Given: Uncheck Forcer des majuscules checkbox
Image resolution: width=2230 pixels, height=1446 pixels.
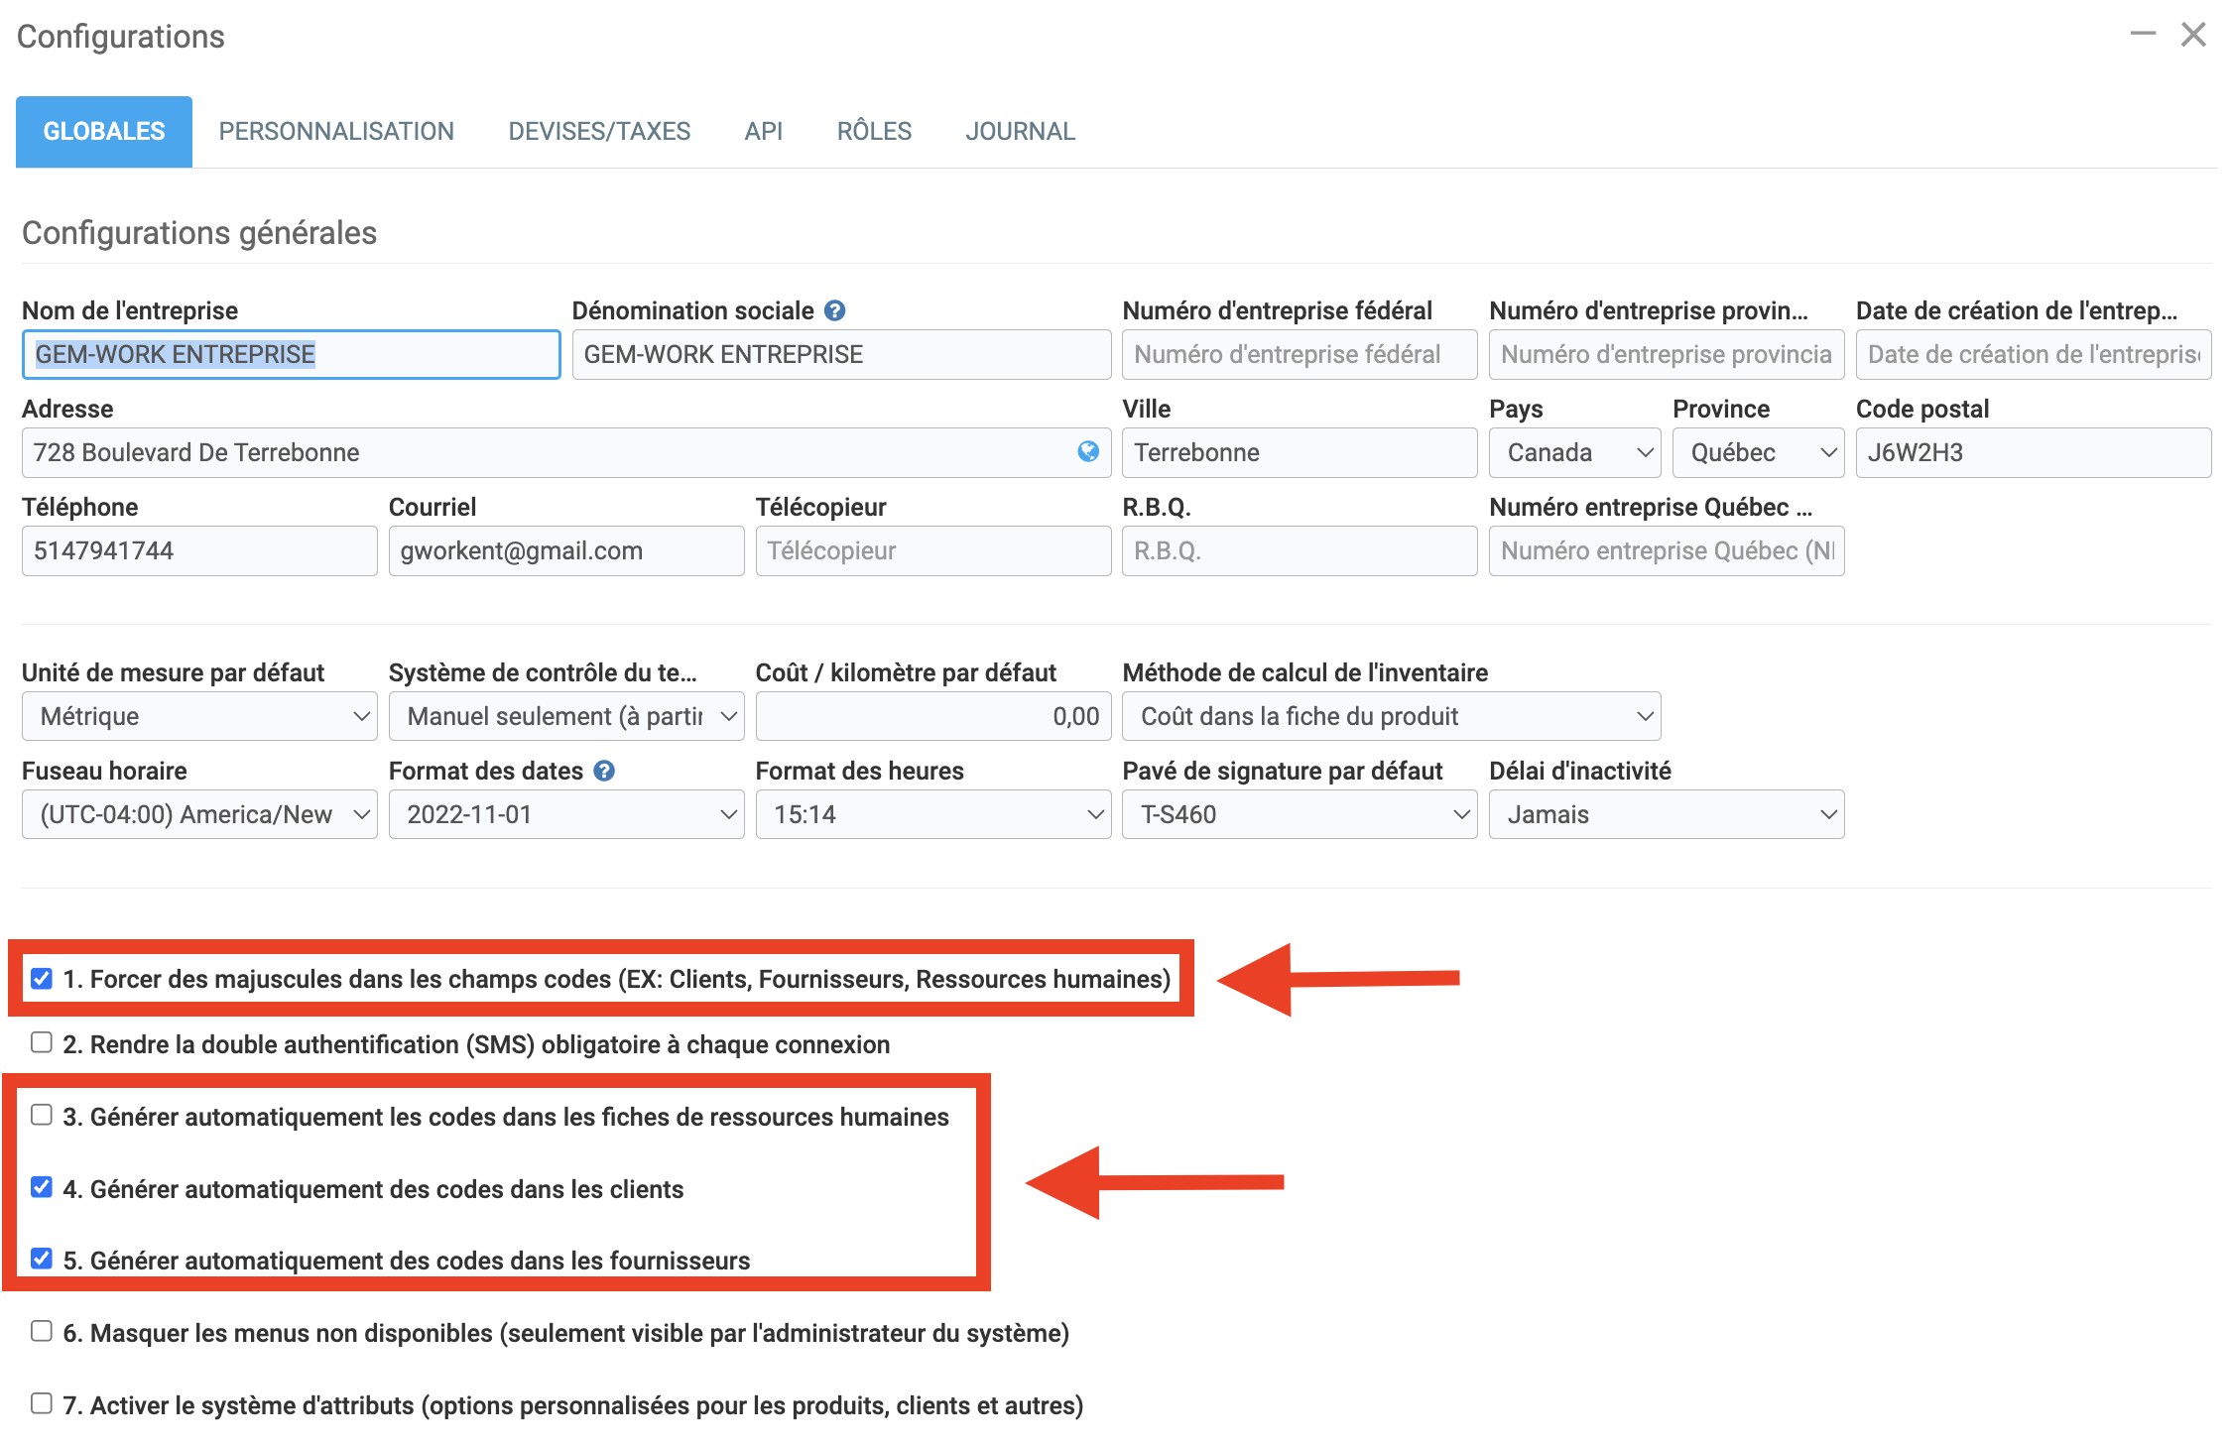Looking at the screenshot, I should 42,979.
